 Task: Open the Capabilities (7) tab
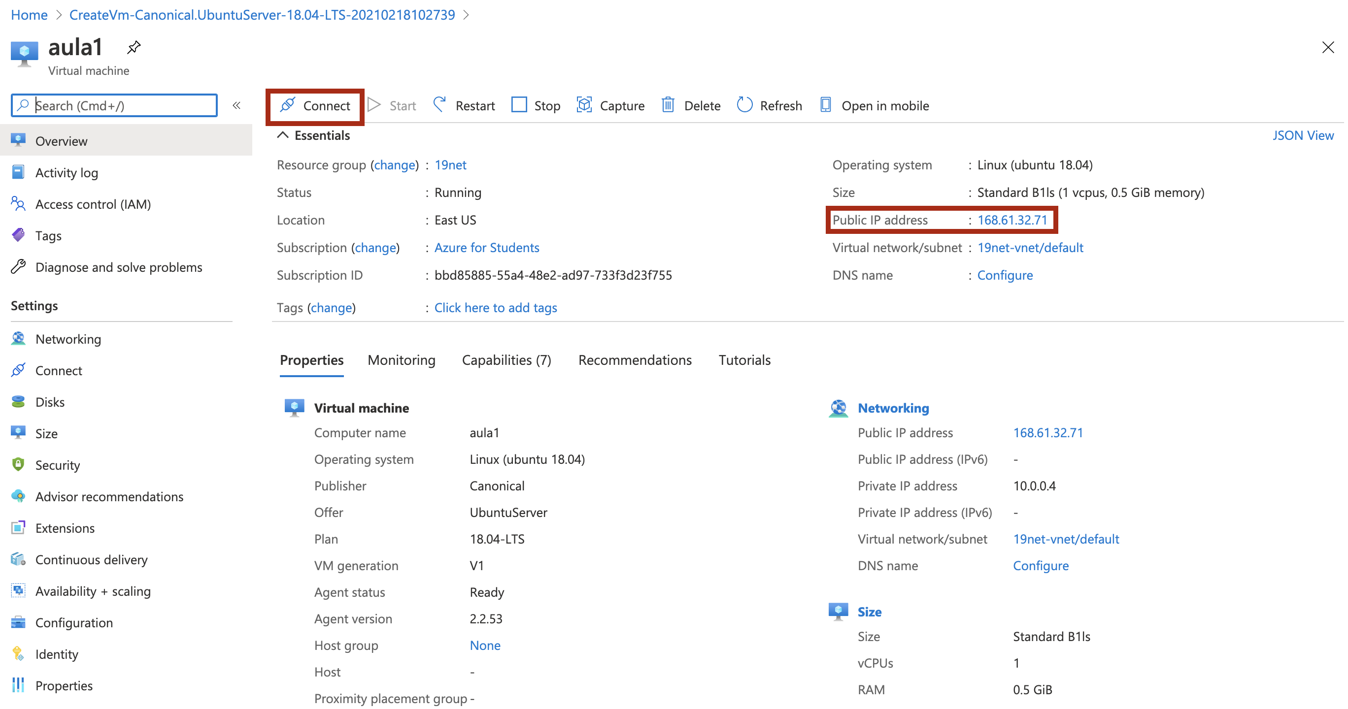pos(506,360)
